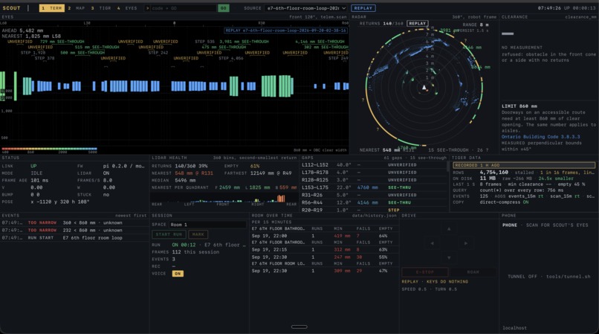Click the E7 6TH FLOOR ROOM LO… group header

pyautogui.click(x=278, y=263)
